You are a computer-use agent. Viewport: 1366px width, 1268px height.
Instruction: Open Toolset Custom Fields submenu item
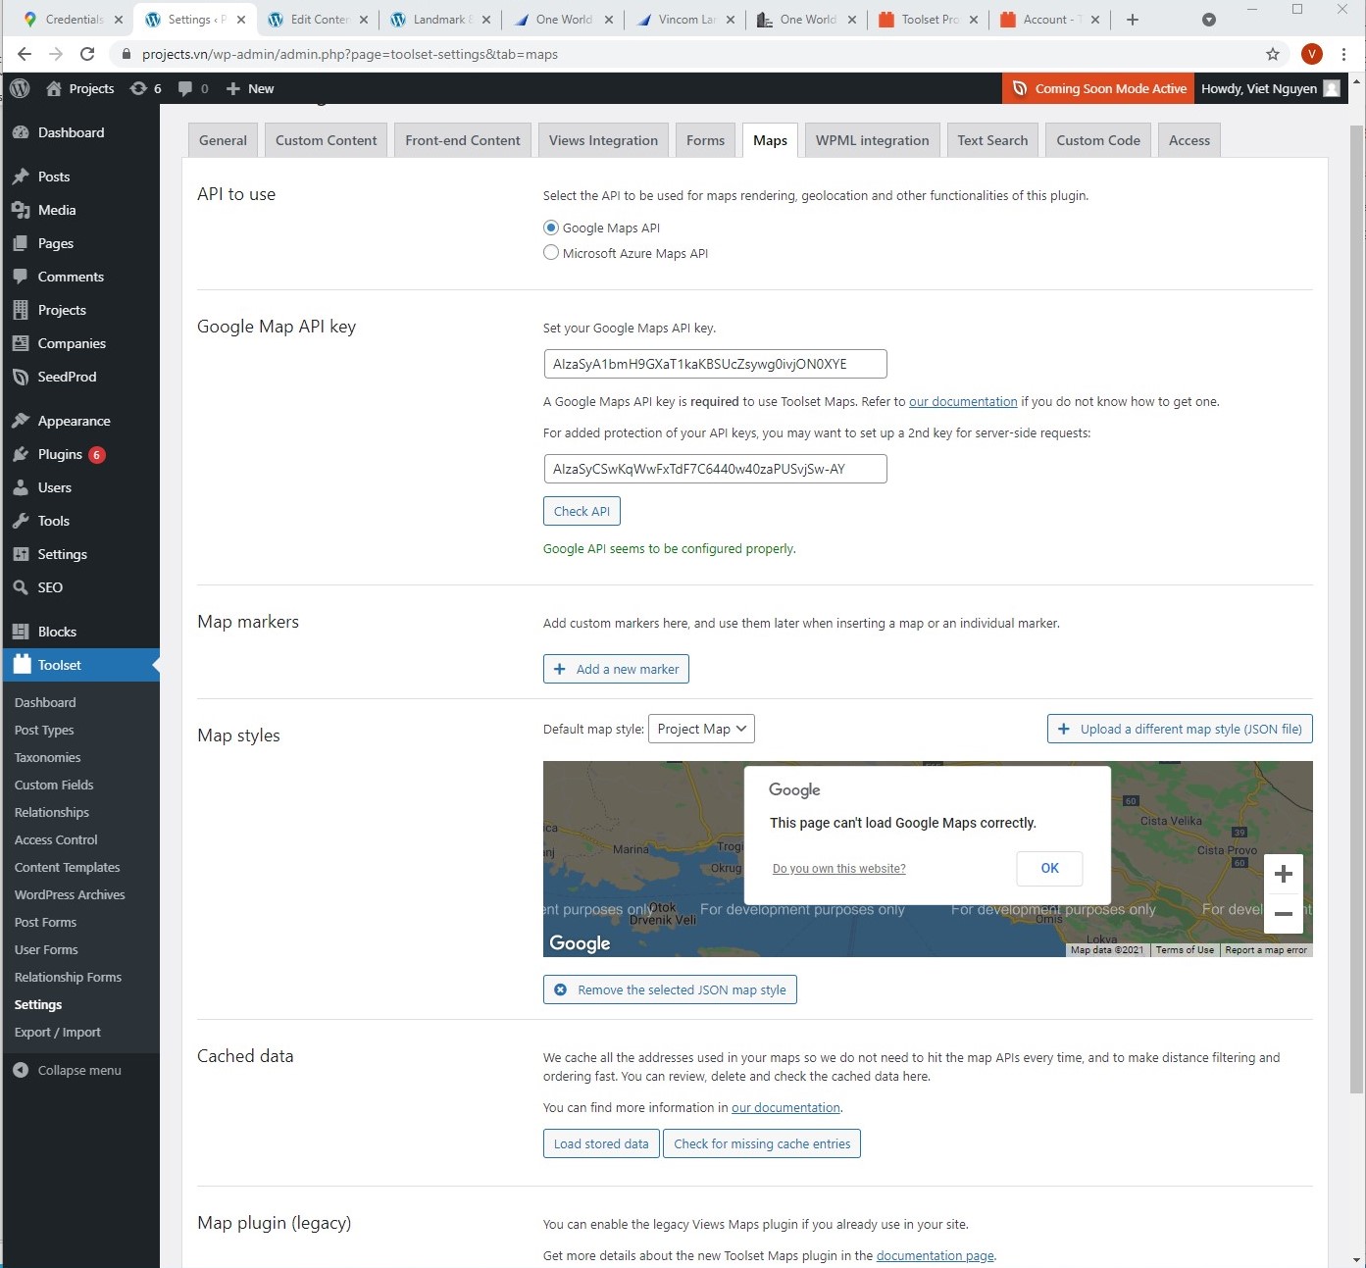[x=54, y=785]
